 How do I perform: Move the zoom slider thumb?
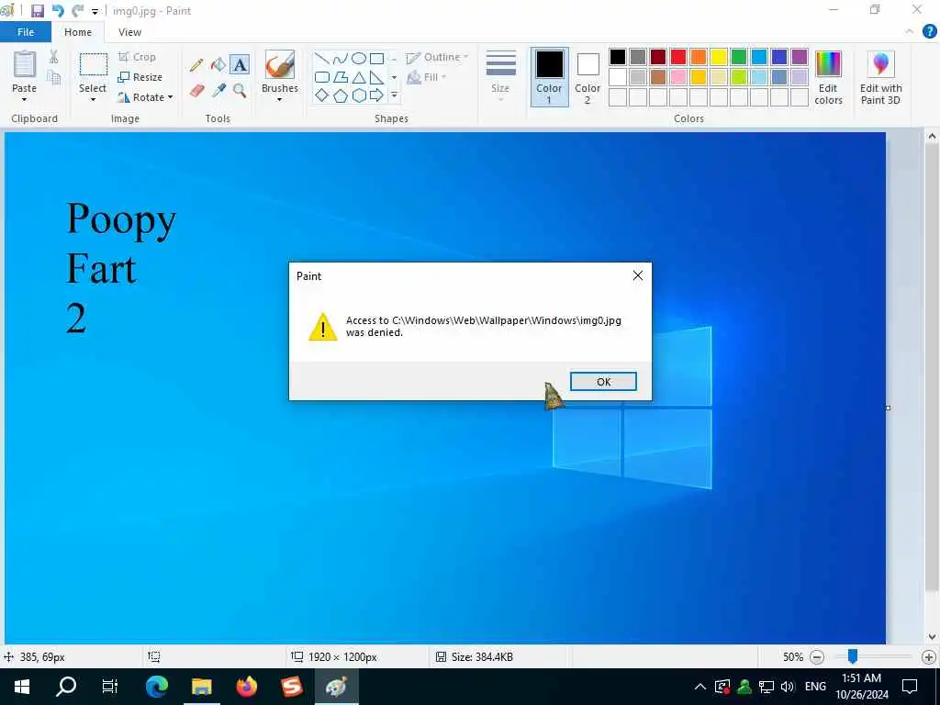tap(853, 656)
